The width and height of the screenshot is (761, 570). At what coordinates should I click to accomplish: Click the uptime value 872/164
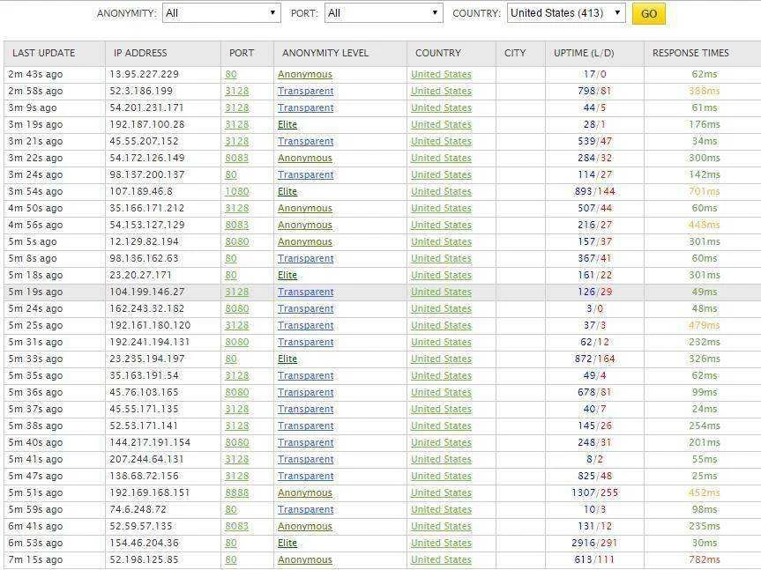point(595,359)
